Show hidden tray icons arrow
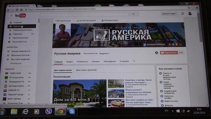211x119 pixels. [x=172, y=111]
